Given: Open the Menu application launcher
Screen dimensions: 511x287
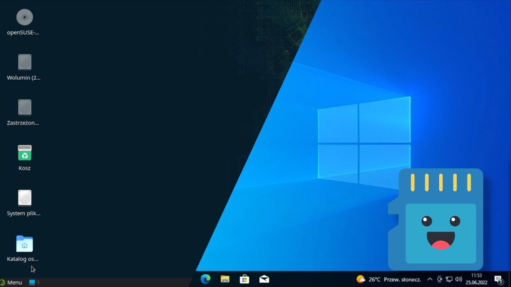Looking at the screenshot, I should click(x=11, y=282).
